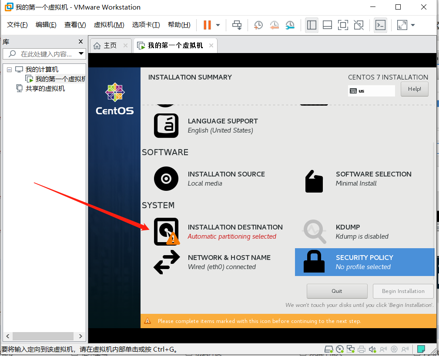
Task: Click the teal message log status icon
Action: (x=421, y=349)
